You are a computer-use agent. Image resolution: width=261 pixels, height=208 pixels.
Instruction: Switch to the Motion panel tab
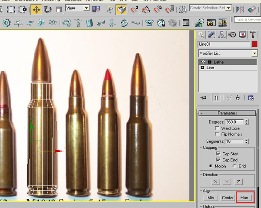232,35
